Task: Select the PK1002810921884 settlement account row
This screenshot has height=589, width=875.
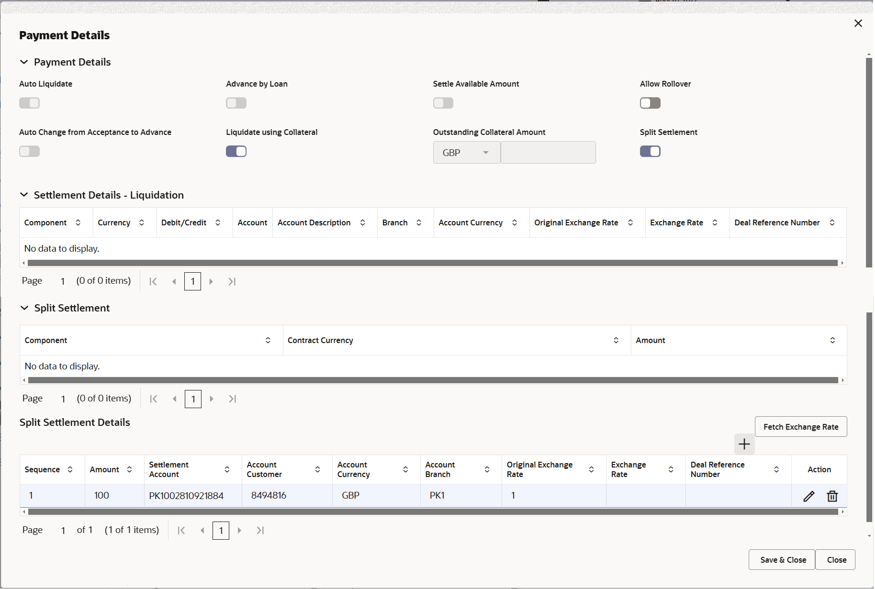Action: [186, 496]
